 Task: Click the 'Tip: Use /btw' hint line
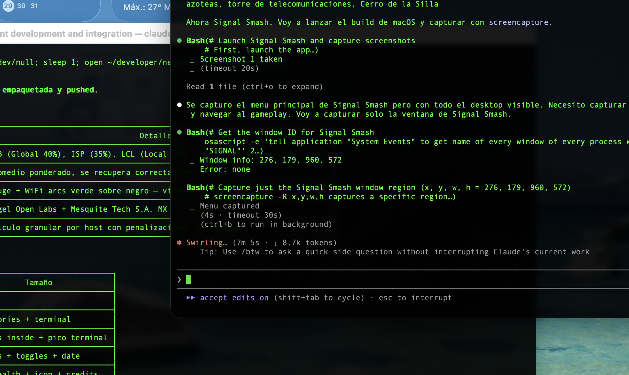[395, 252]
